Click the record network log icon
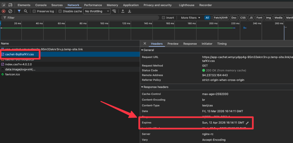Image resolution: width=293 pixels, height=143 pixels. tap(4, 11)
